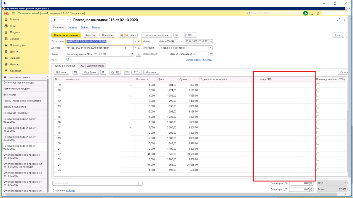The height and width of the screenshot is (198, 353).
Task: Open document structure report icon
Action: [176, 35]
